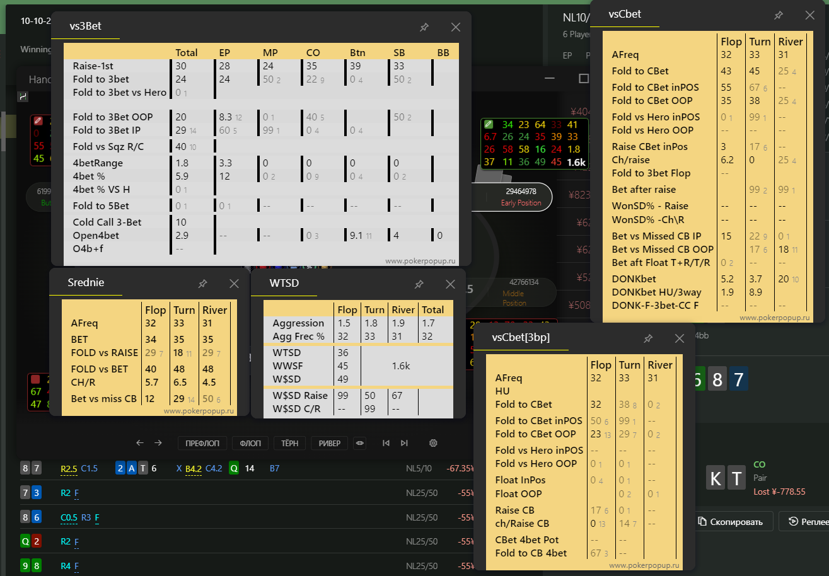The height and width of the screenshot is (576, 829).
Task: Pin the Srednie popup
Action: [202, 284]
